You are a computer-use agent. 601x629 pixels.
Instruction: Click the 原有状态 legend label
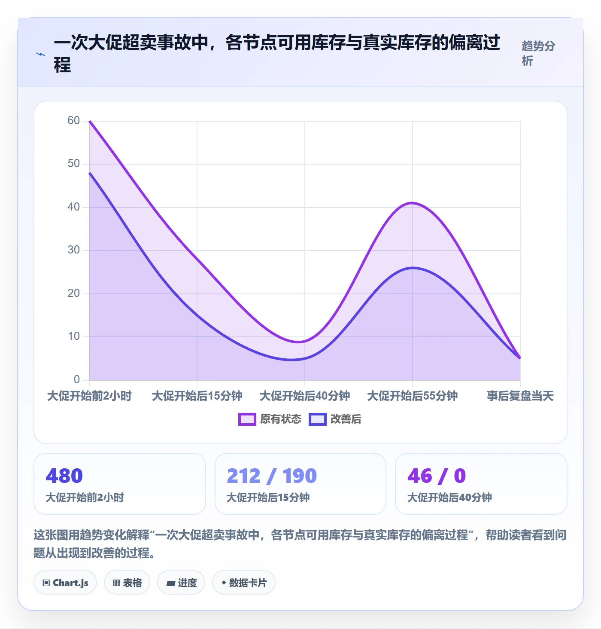(x=281, y=419)
